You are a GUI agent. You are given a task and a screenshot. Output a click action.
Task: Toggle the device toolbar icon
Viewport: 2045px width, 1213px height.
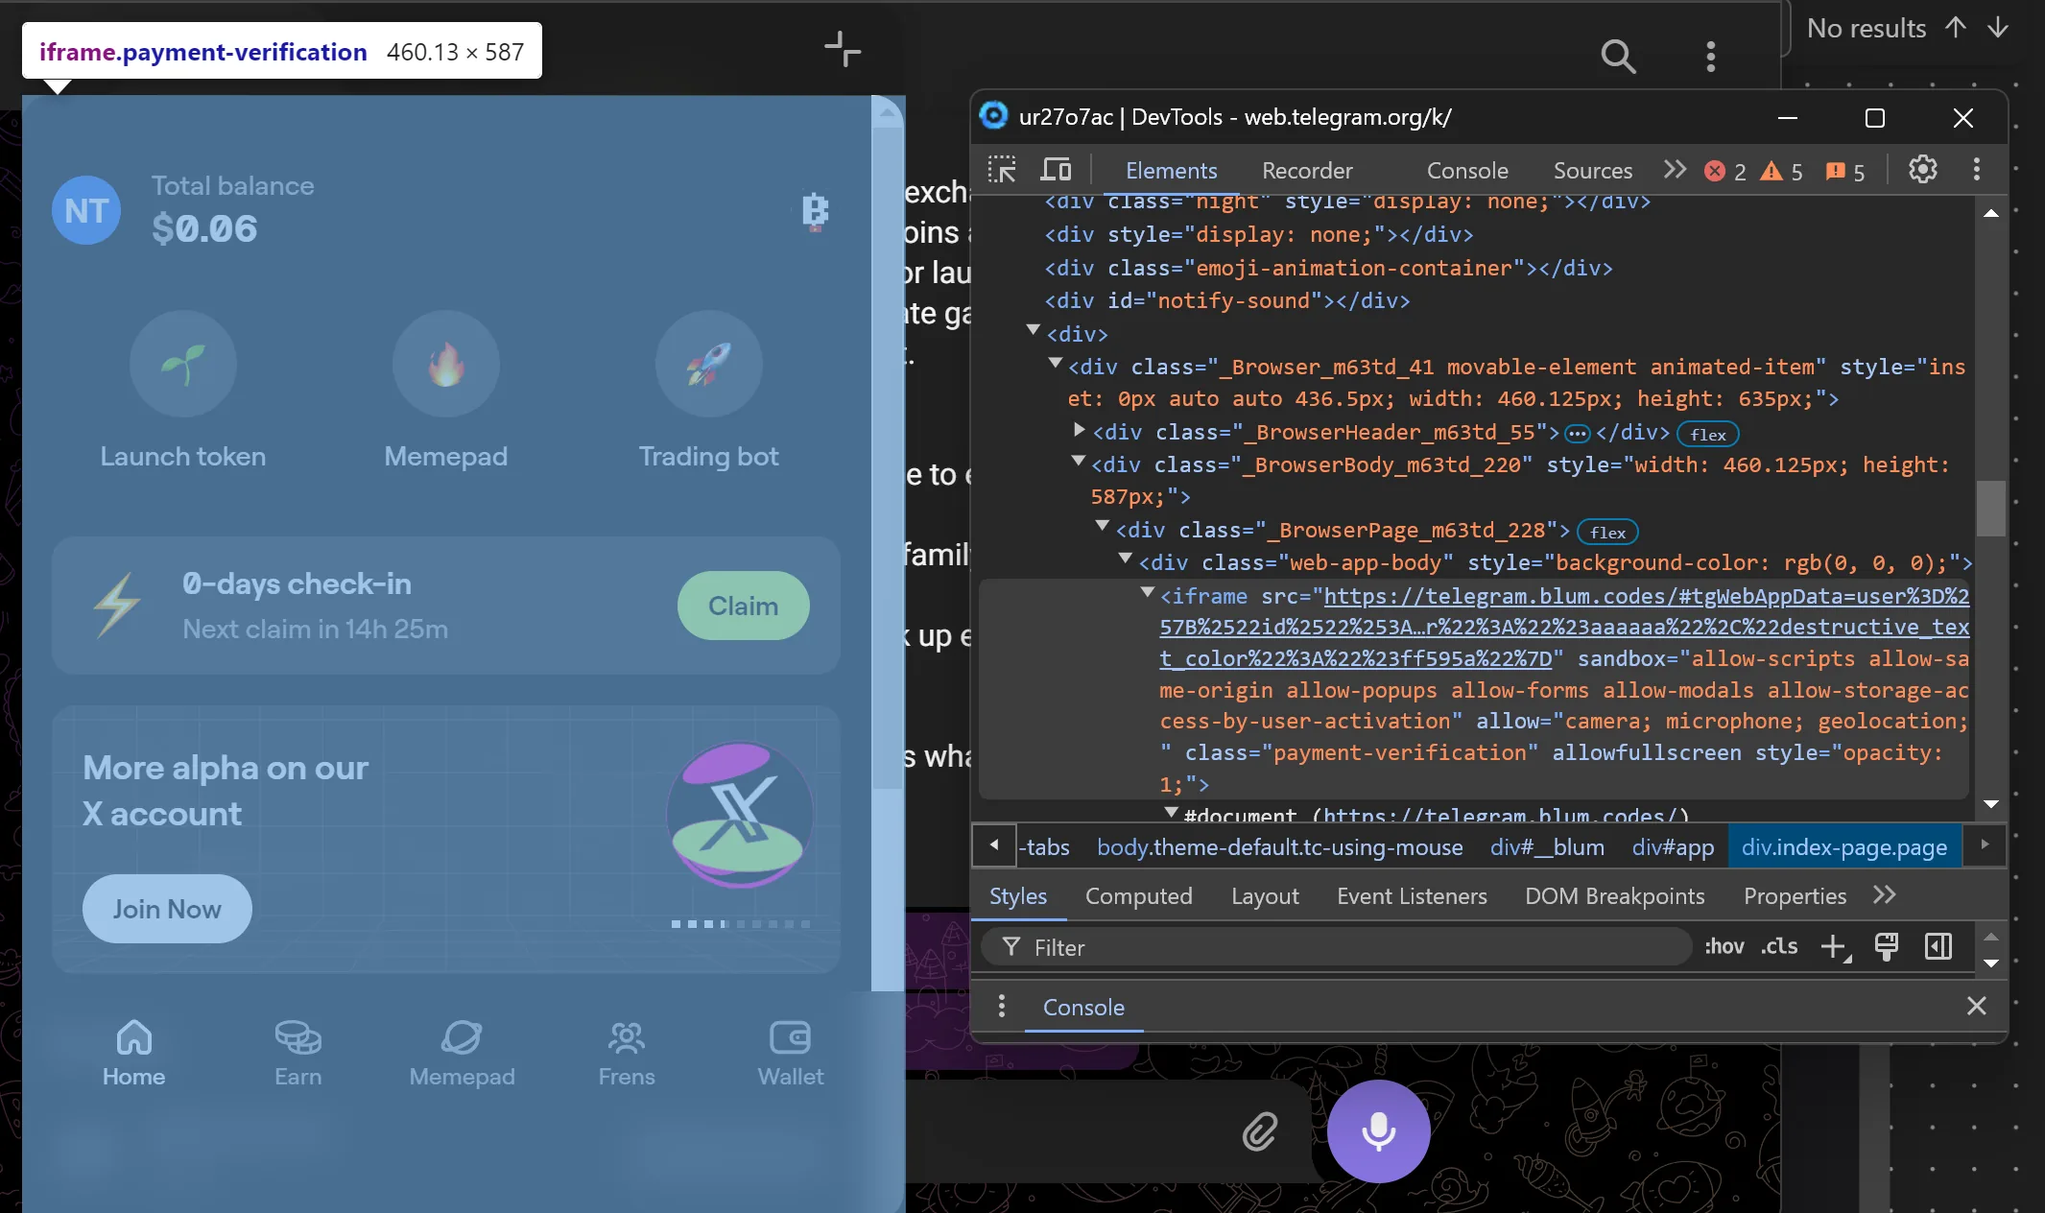click(x=1056, y=171)
